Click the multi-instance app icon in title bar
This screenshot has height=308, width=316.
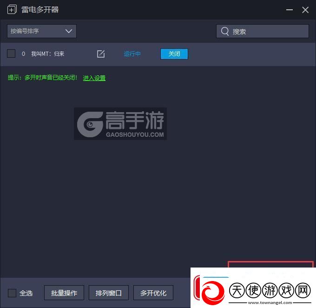pyautogui.click(x=12, y=9)
